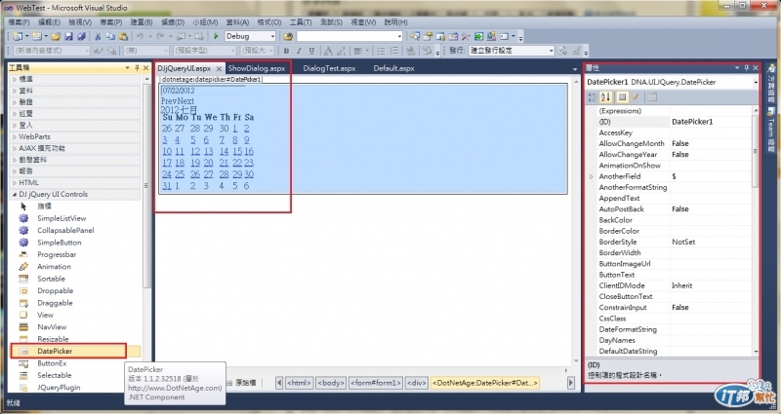Image resolution: width=781 pixels, height=414 pixels.
Task: Click the <html> breadcrumb tag button
Action: (x=299, y=383)
